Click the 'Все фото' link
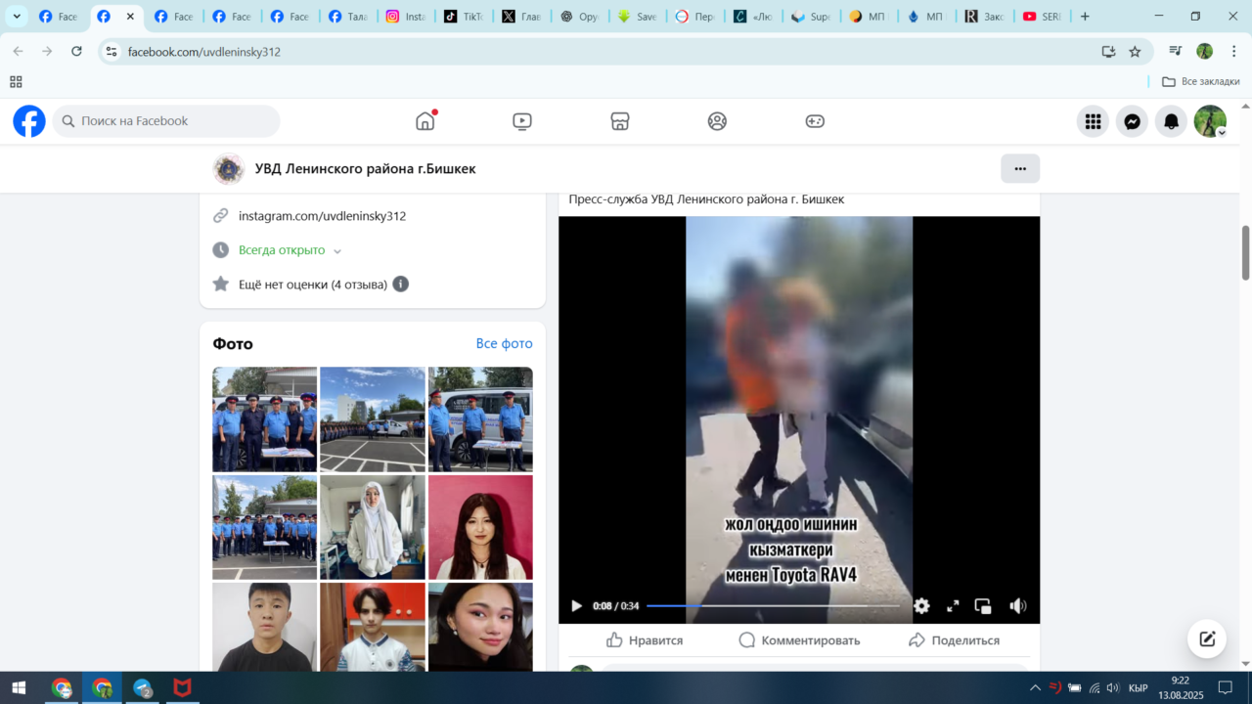Screen dimensions: 1252x704 [504, 343]
